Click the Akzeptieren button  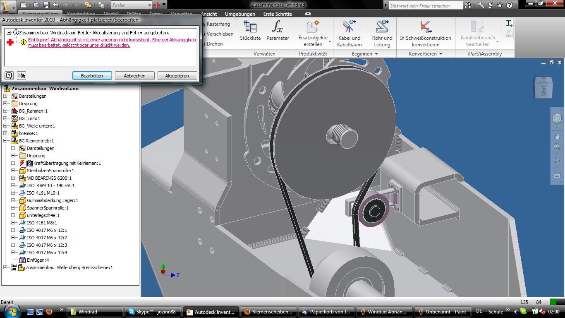177,76
